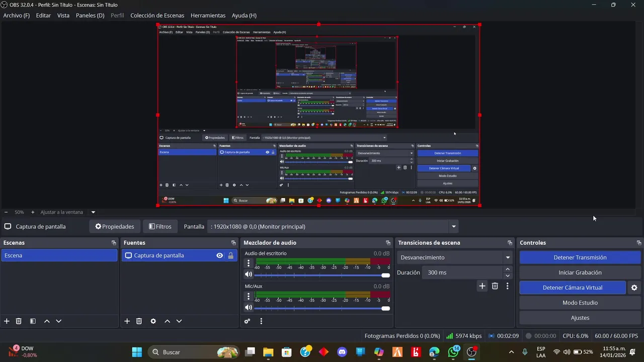Open Colección de Escenas menu

[x=157, y=16]
